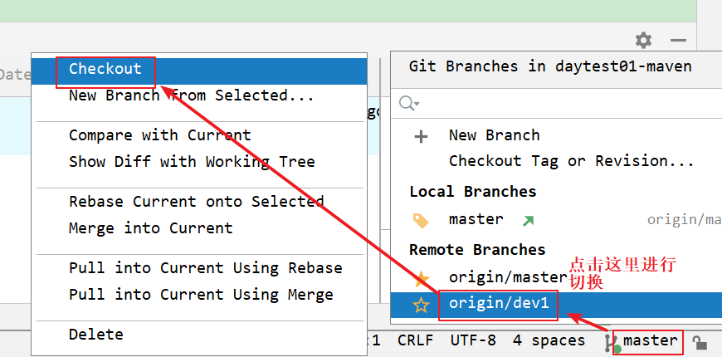Choose Merge into Current
The image size is (722, 357).
[150, 228]
